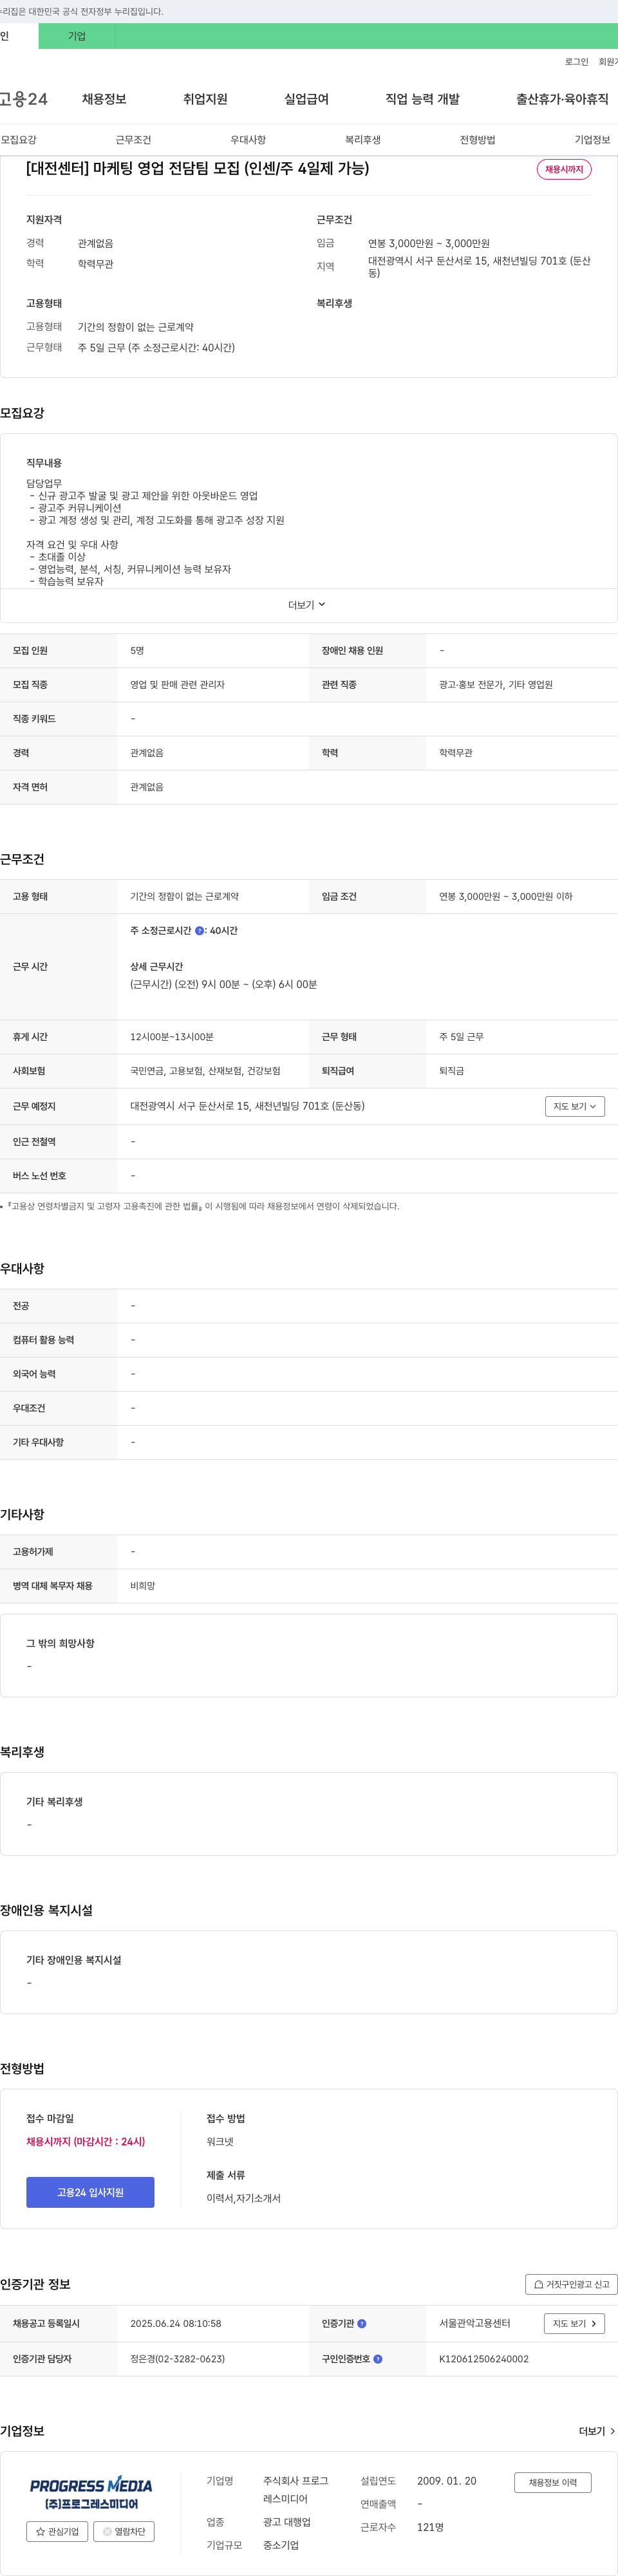Click 구인인증번호 K120612506240002
Viewport: 618px width, 2576px height.
pos(484,2358)
